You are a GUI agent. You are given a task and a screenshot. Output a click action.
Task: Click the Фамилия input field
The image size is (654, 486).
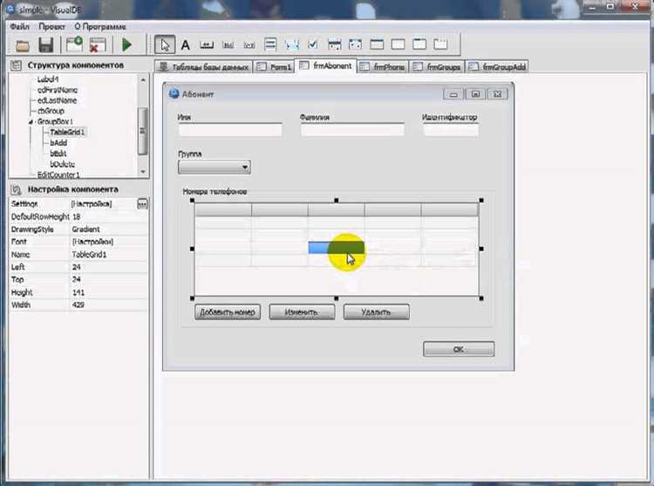(x=352, y=130)
